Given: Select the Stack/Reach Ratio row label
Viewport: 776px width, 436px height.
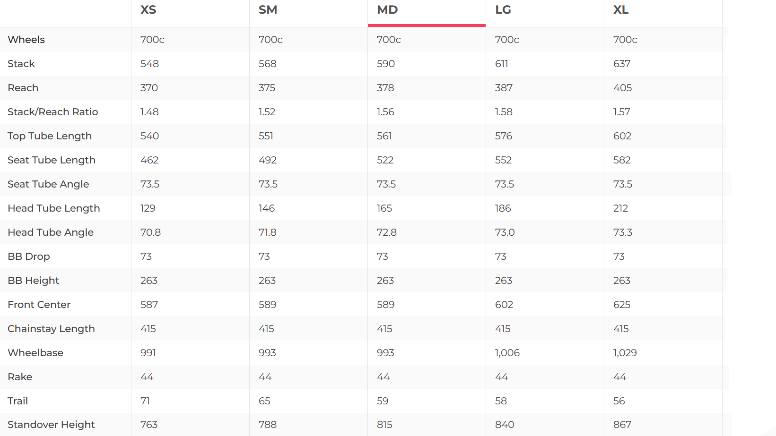Looking at the screenshot, I should [x=53, y=112].
